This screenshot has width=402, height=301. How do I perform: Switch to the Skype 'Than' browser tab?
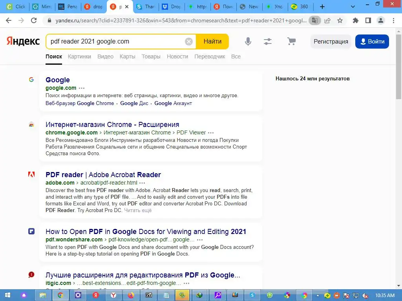(x=146, y=7)
